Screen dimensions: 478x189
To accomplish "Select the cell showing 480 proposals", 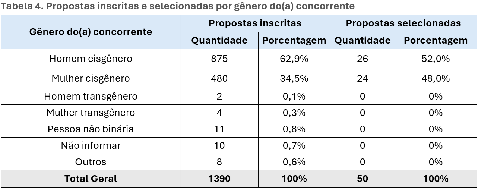I will [219, 78].
